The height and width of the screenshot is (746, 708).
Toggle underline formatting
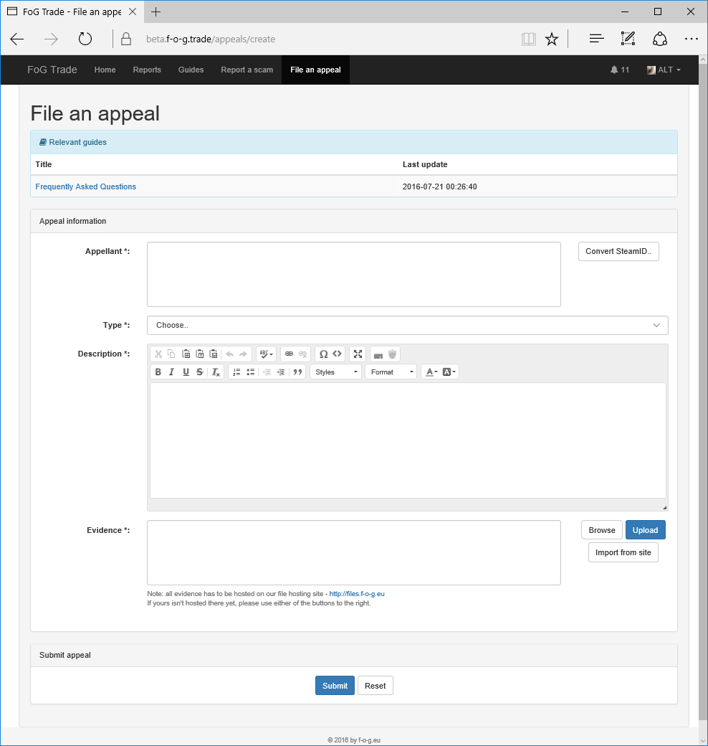click(x=186, y=372)
